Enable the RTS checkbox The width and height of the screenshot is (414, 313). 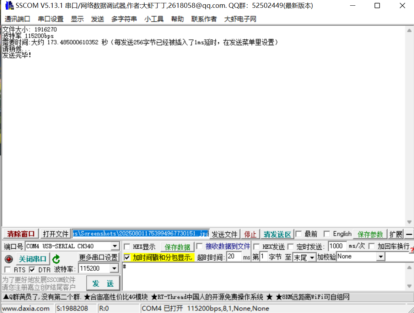coord(8,269)
